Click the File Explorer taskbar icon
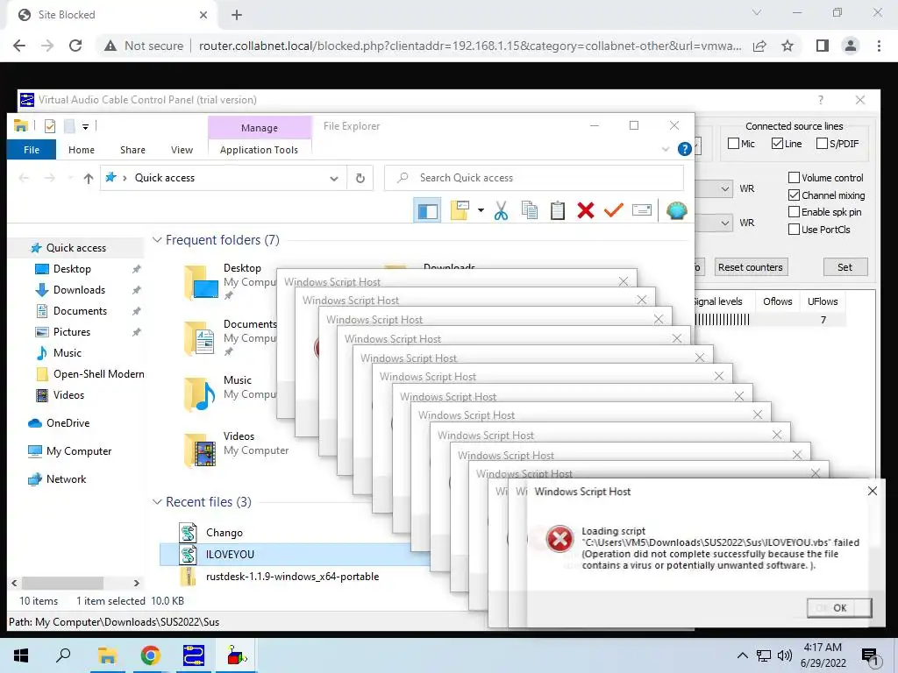Image resolution: width=898 pixels, height=673 pixels. (x=107, y=655)
